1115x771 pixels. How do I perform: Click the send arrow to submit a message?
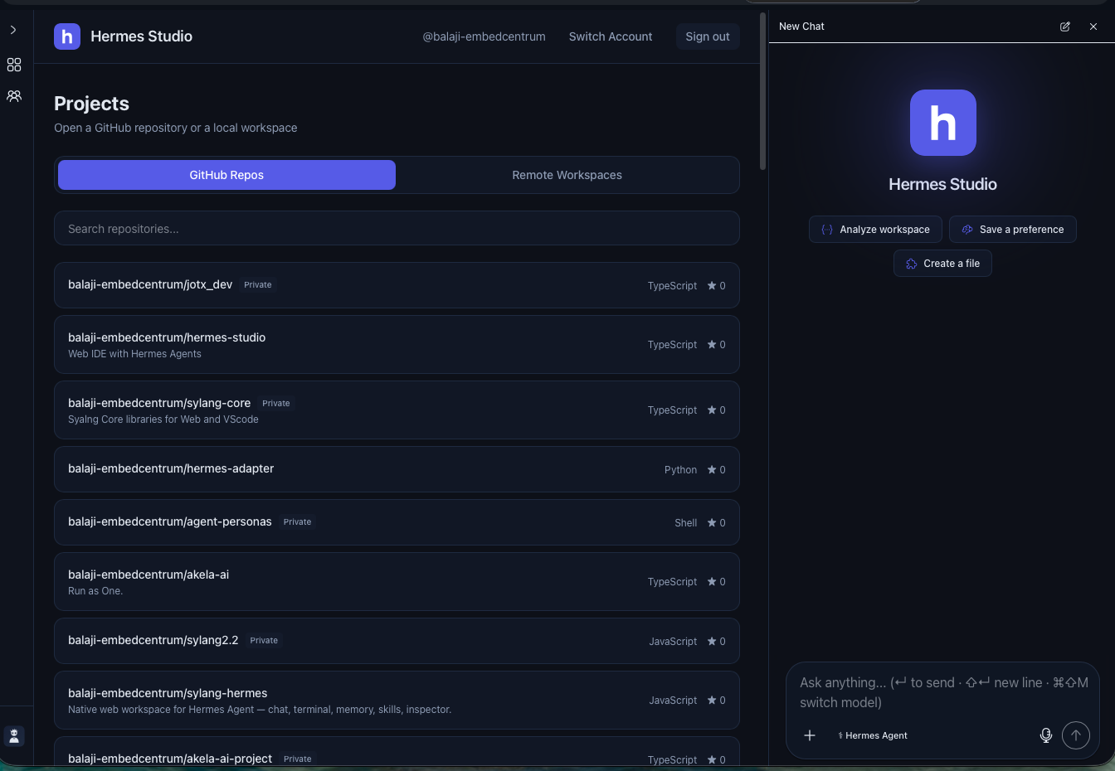pos(1076,735)
